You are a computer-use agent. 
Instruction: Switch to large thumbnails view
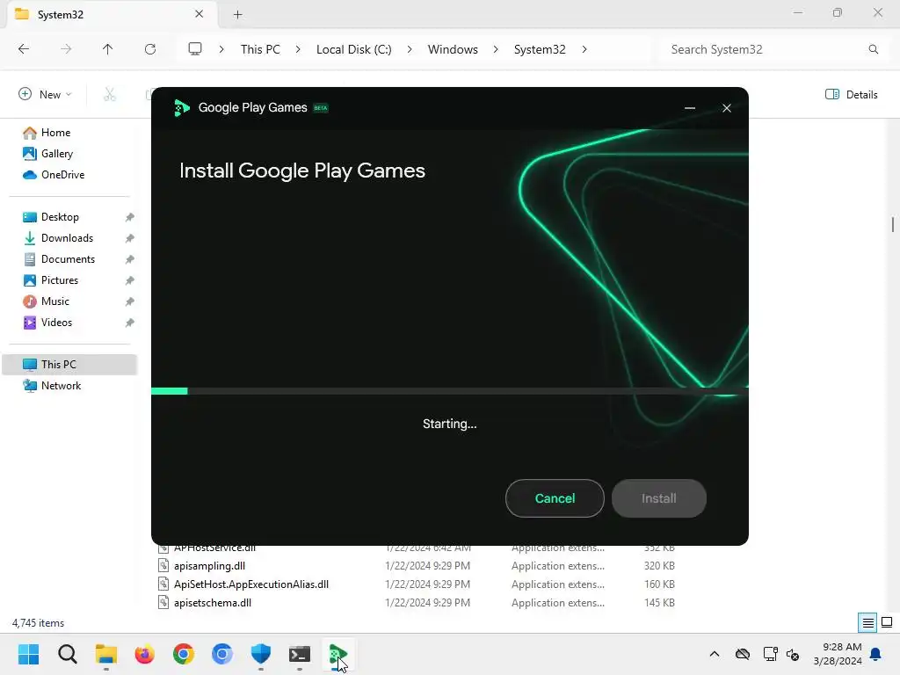887,623
